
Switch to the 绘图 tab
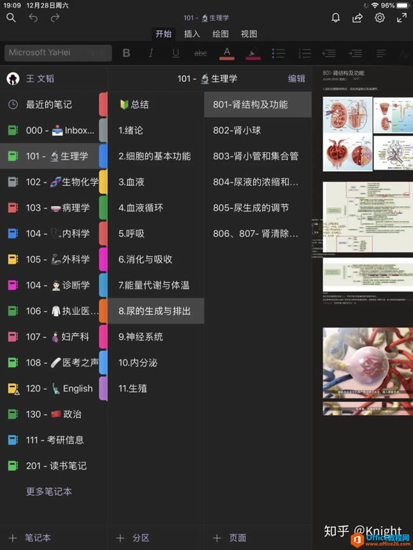click(221, 34)
